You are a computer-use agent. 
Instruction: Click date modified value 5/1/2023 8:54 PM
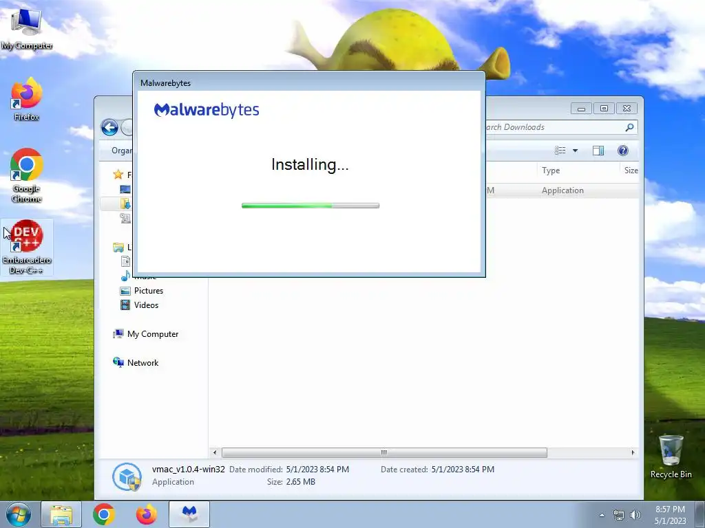pos(317,469)
